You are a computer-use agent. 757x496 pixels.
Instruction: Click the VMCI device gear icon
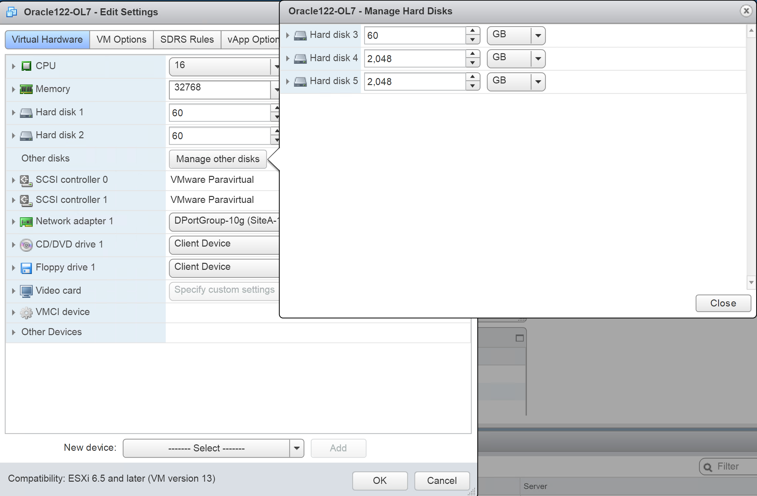(x=26, y=312)
